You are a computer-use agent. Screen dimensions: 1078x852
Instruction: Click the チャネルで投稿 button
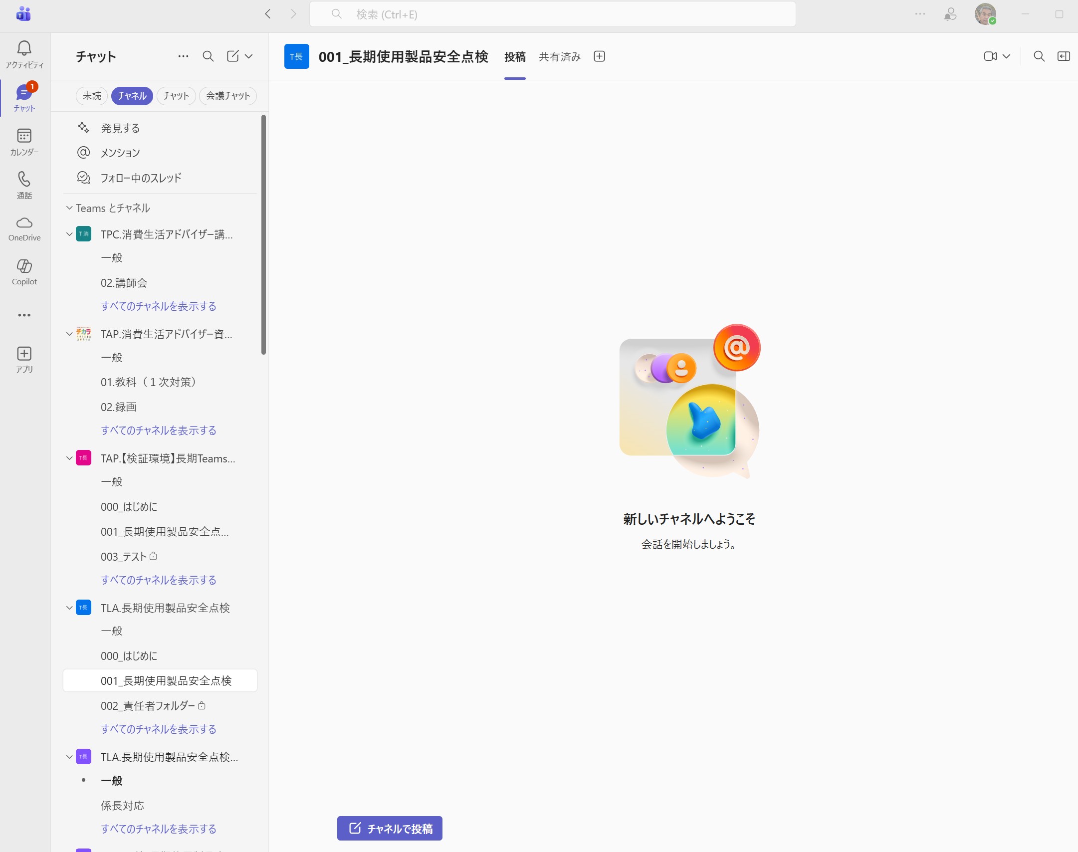(x=390, y=828)
